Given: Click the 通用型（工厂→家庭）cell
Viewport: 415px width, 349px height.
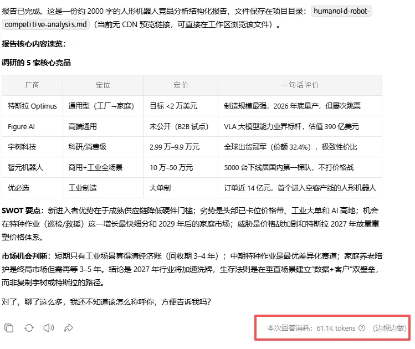Looking at the screenshot, I should coord(103,106).
